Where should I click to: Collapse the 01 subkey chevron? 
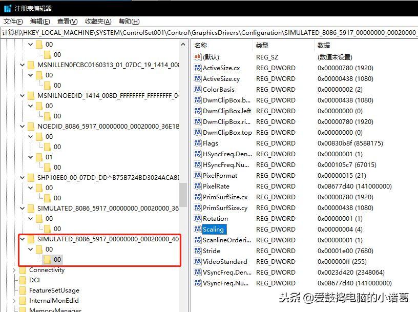(x=31, y=157)
